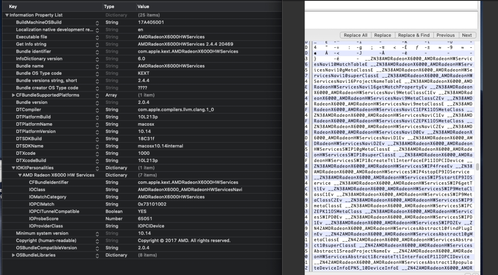Select the CFBundleIdentifier row key
The image size is (498, 275).
click(49, 182)
